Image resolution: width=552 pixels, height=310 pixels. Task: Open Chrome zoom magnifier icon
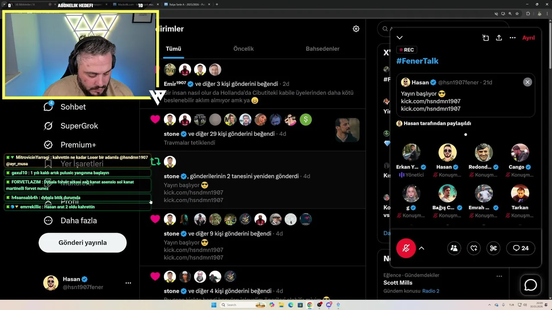(511, 14)
